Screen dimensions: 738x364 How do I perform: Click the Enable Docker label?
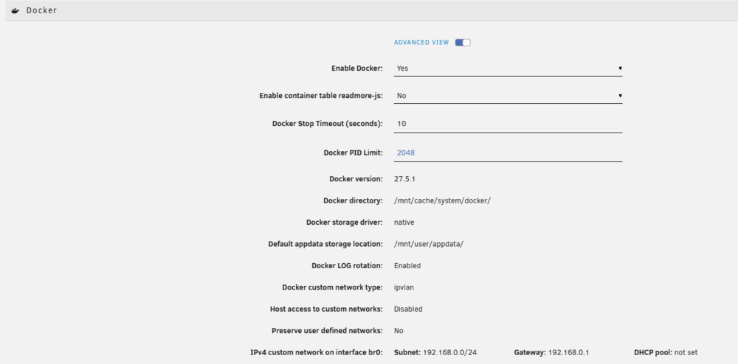[356, 69]
